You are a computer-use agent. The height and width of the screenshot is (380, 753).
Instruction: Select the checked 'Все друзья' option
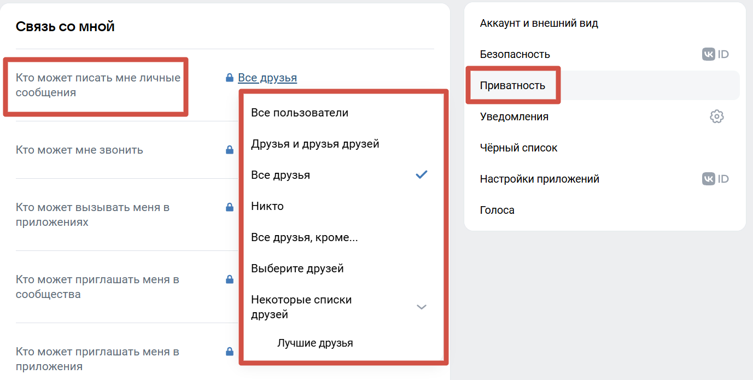281,176
